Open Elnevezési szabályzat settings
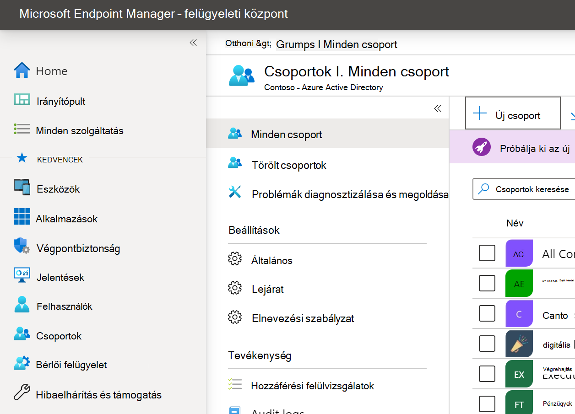 pos(303,318)
